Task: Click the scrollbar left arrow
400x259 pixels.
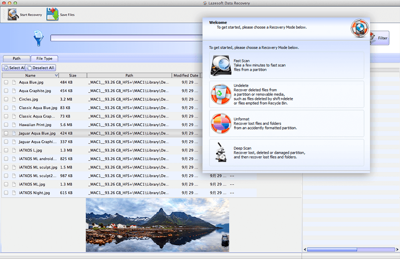Action: pos(305,249)
